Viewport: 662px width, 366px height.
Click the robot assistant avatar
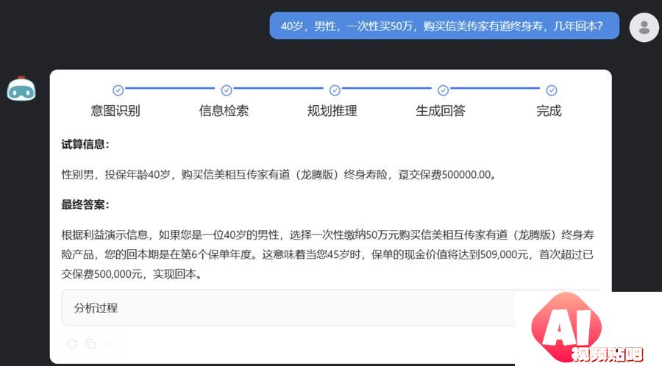coord(21,88)
